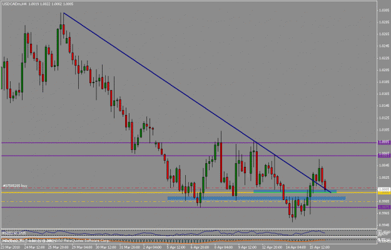Click the "15 Apr 12:00" time label

[320, 247]
